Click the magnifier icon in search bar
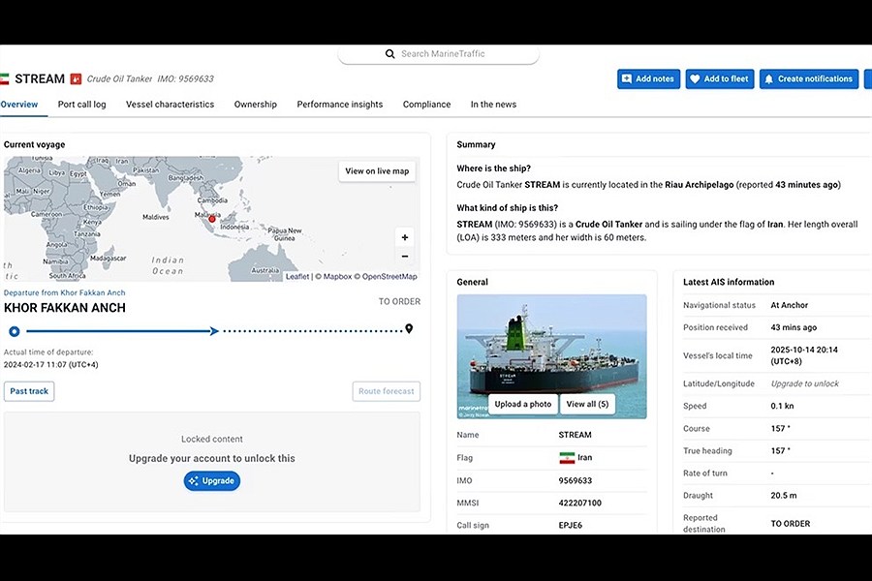This screenshot has height=581, width=872. point(390,54)
